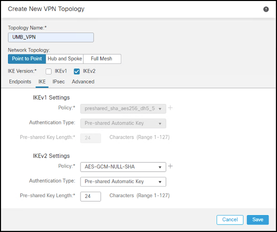Uncheck the IKEv2 checkbox
The image size is (277, 232).
76,71
